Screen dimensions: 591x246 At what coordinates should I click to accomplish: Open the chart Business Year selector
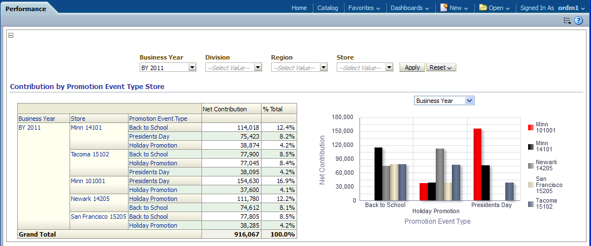[x=469, y=101]
